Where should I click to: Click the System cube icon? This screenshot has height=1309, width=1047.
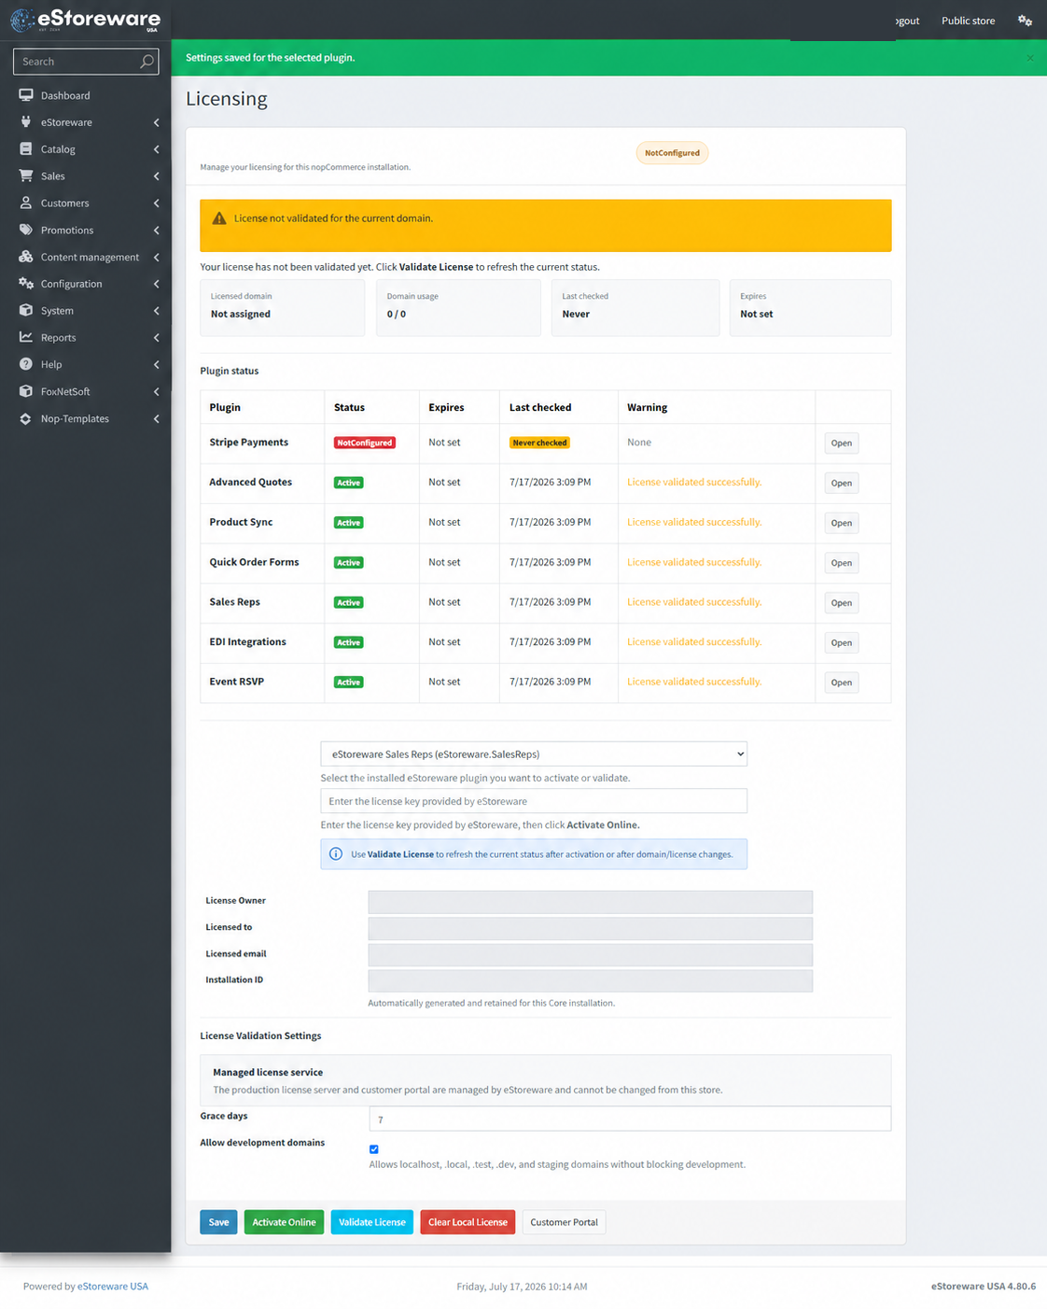[26, 311]
